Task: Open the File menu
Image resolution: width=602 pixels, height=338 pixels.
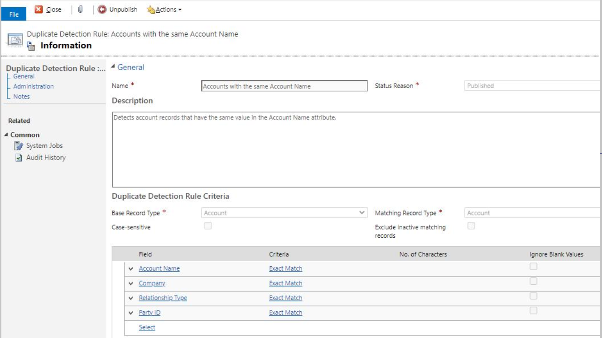Action: (14, 14)
